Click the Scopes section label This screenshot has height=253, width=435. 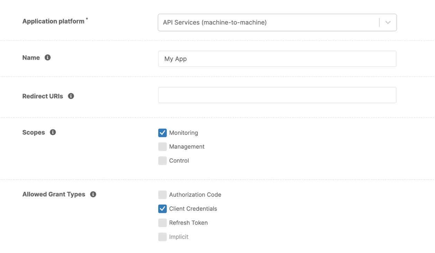tap(33, 132)
